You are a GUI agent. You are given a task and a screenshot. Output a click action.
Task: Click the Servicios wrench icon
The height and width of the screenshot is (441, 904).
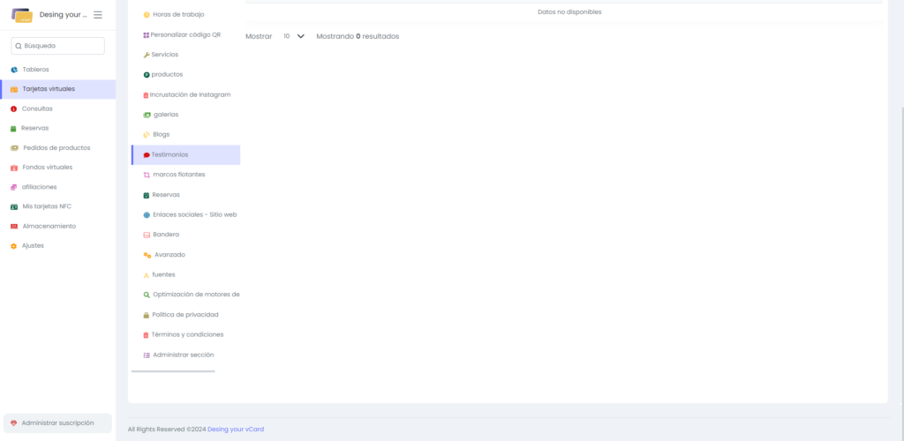(147, 55)
